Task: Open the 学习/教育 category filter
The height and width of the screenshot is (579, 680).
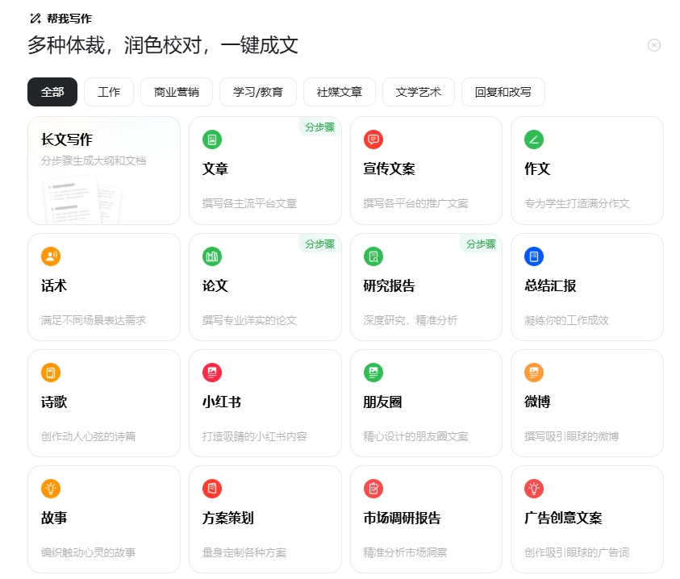Action: (x=257, y=92)
